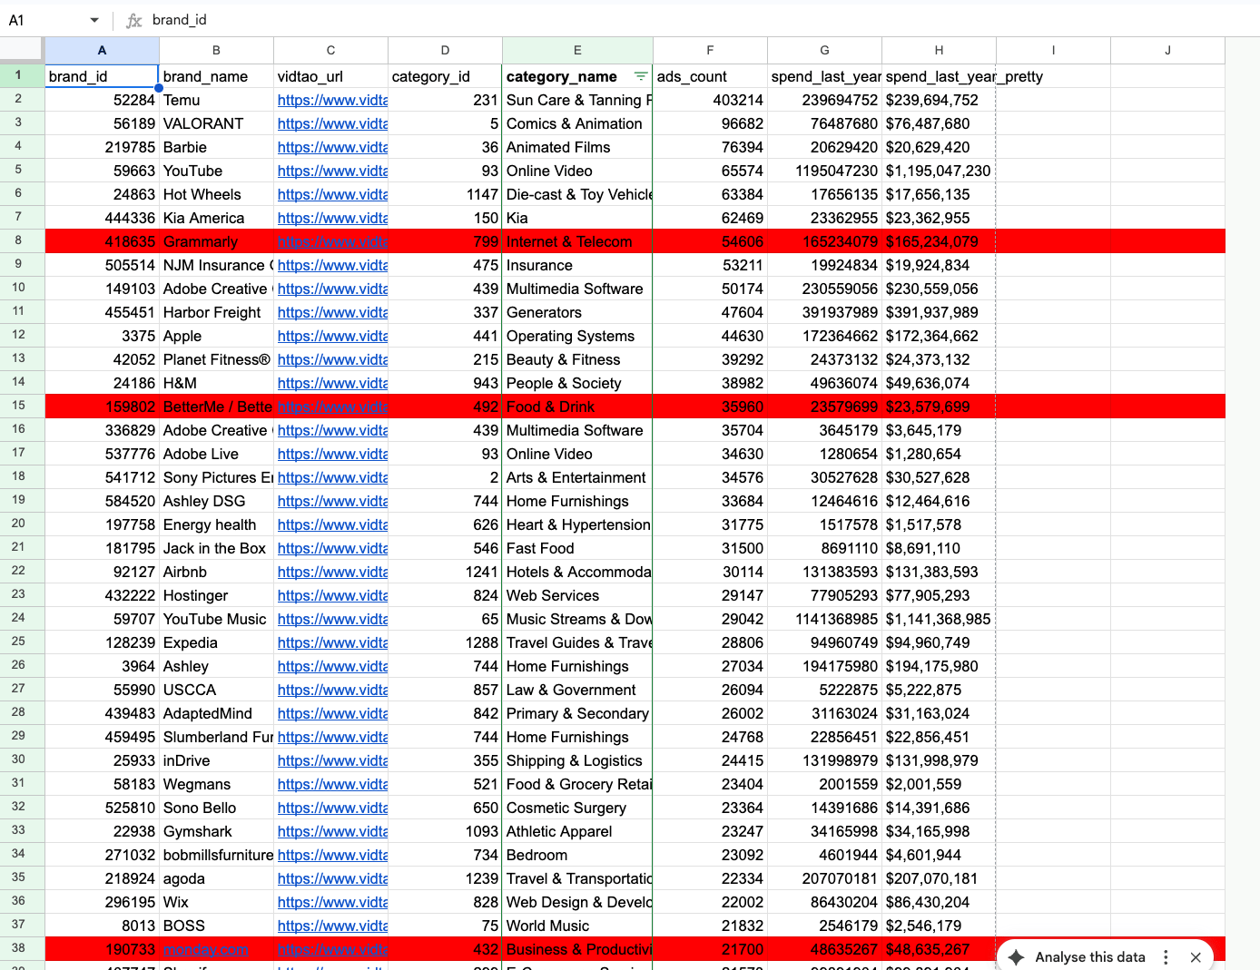Select column C header
This screenshot has height=970, width=1260.
pyautogui.click(x=330, y=51)
